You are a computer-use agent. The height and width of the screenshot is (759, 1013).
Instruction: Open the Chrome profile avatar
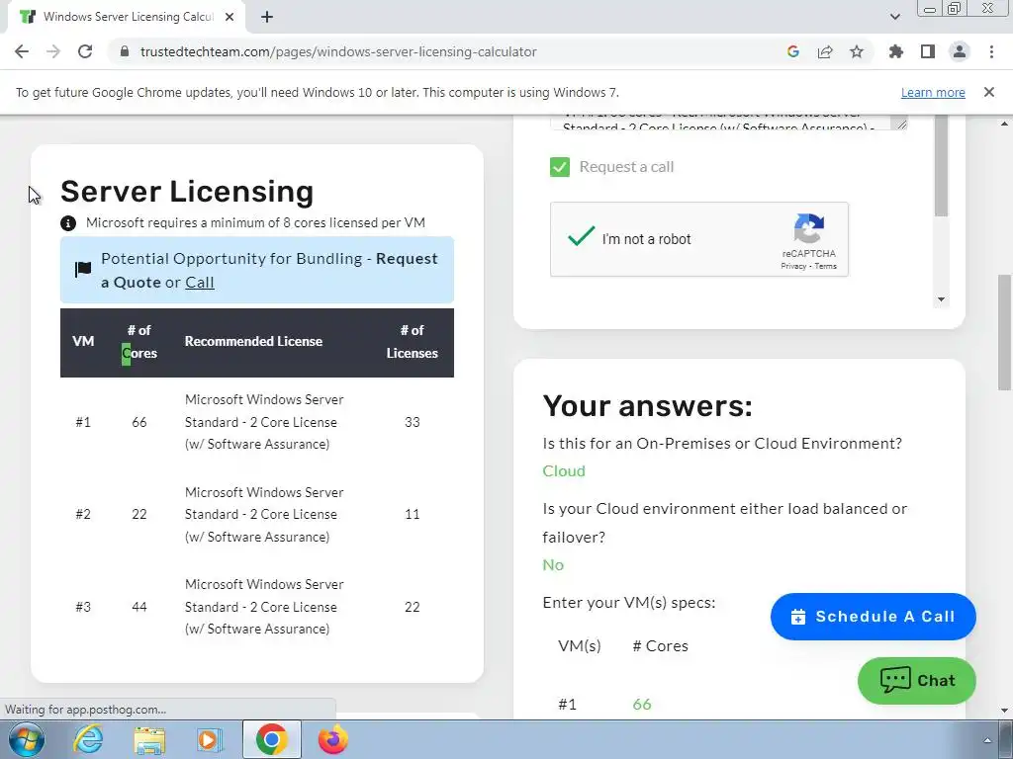coord(960,51)
